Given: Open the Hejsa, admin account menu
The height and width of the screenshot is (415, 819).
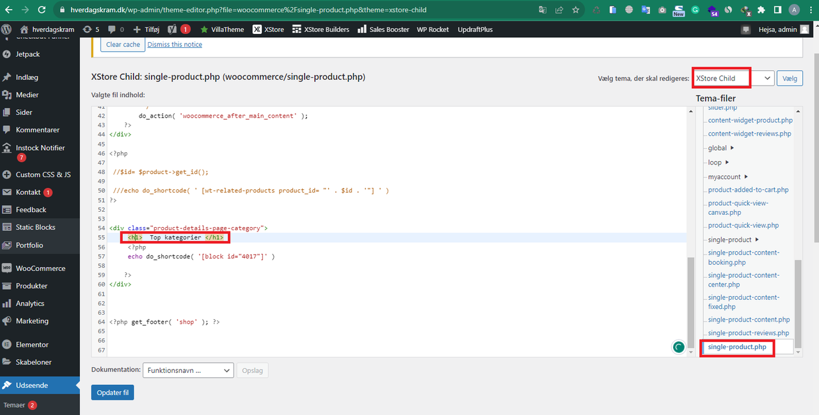Looking at the screenshot, I should (x=784, y=29).
